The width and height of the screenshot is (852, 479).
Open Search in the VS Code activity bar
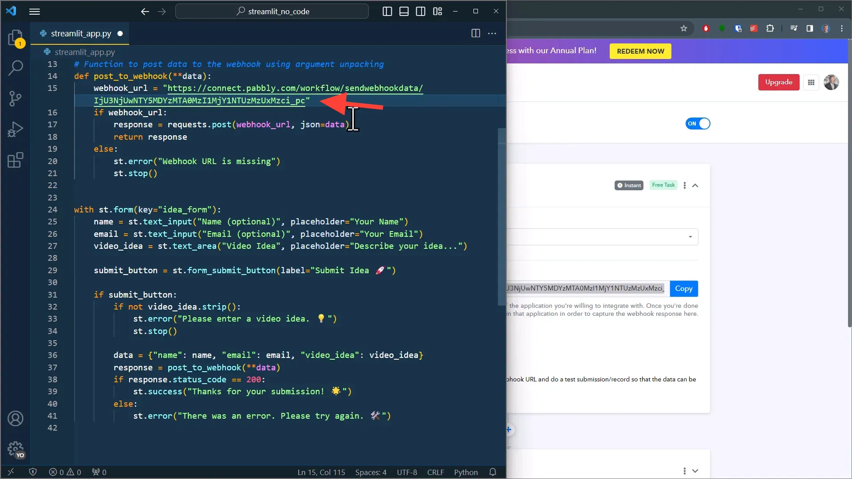pyautogui.click(x=16, y=68)
